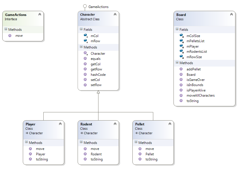240x169 pixels.
Task: Select the isGameOver method icon in Board
Action: 181,80
